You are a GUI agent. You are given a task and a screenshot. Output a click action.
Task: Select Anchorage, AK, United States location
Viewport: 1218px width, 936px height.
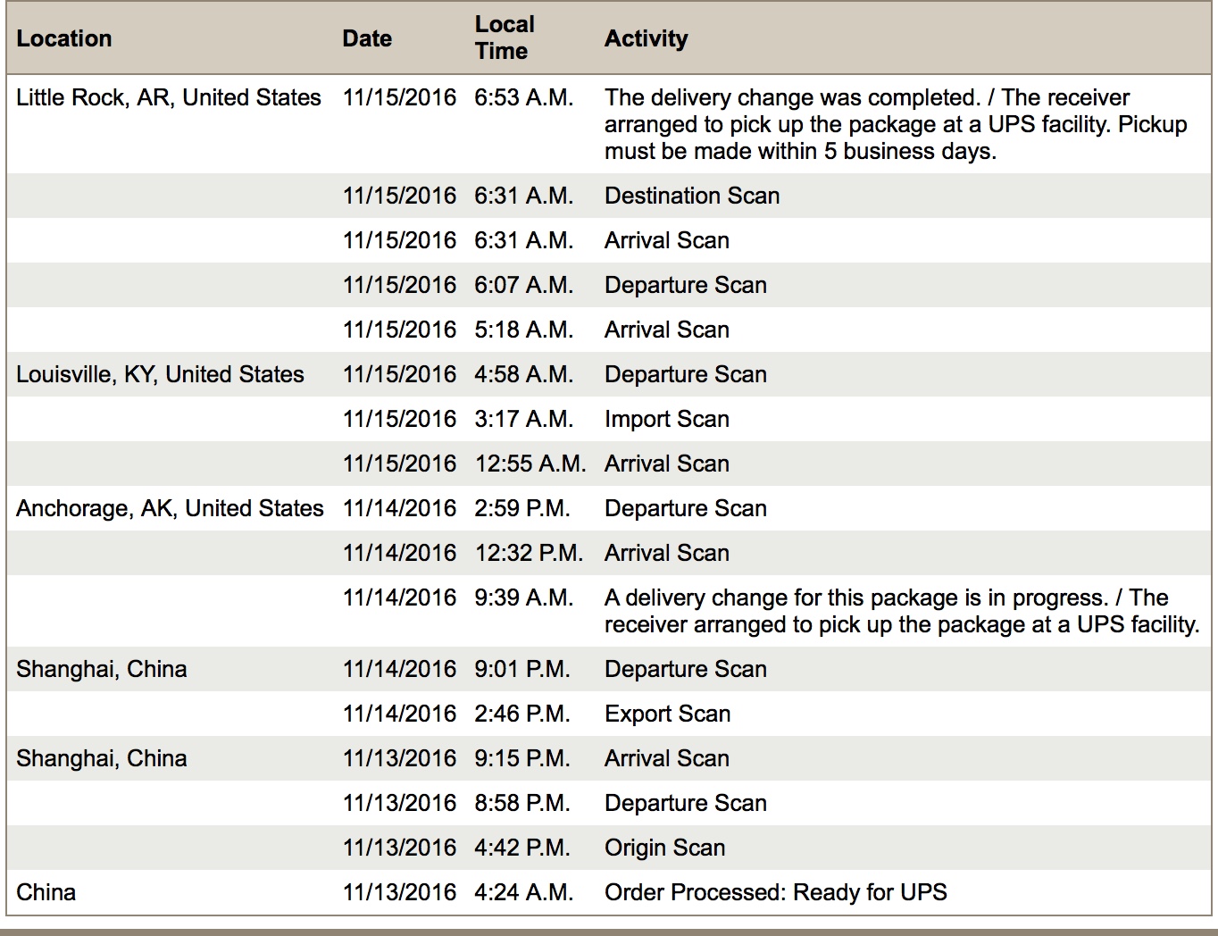click(170, 508)
